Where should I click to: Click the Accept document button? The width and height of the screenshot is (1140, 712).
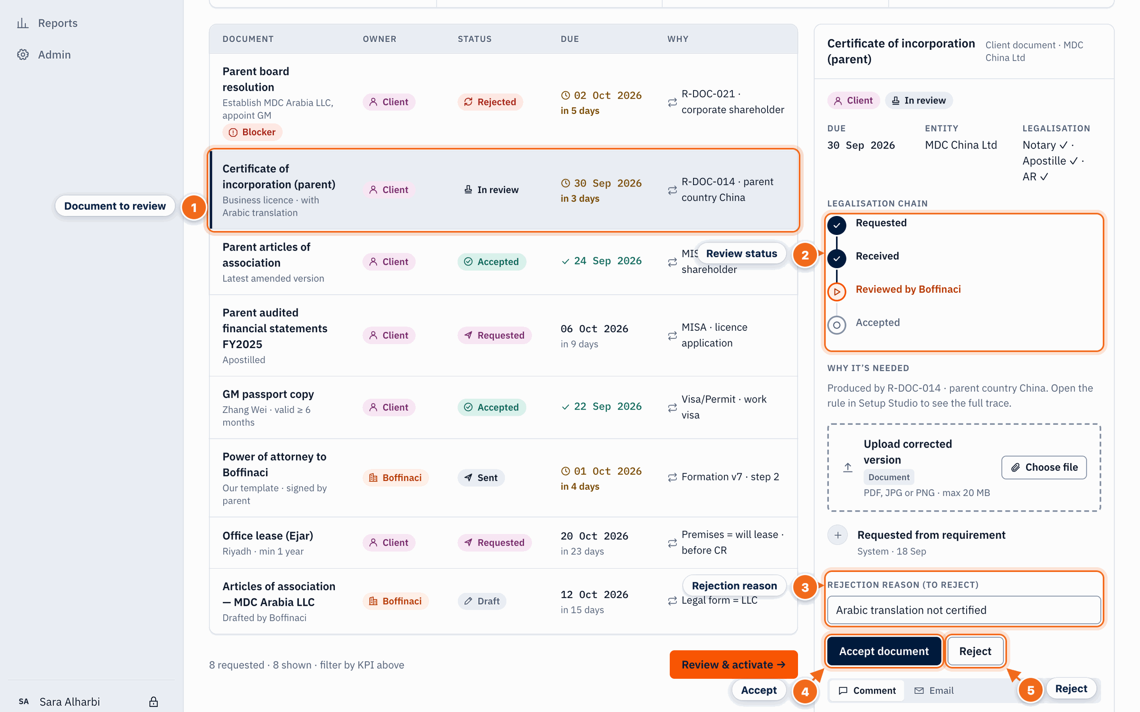[x=884, y=651]
